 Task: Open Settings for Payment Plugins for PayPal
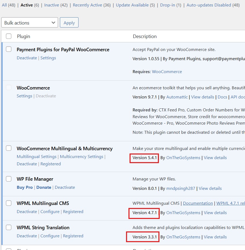48,58
